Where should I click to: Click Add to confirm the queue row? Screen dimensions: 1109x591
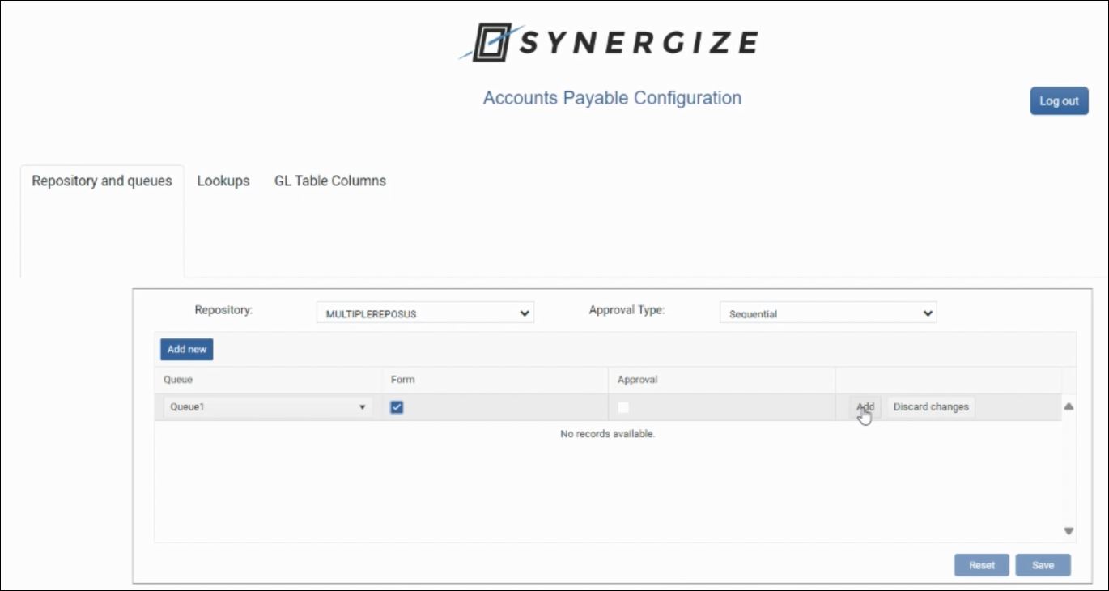click(865, 407)
